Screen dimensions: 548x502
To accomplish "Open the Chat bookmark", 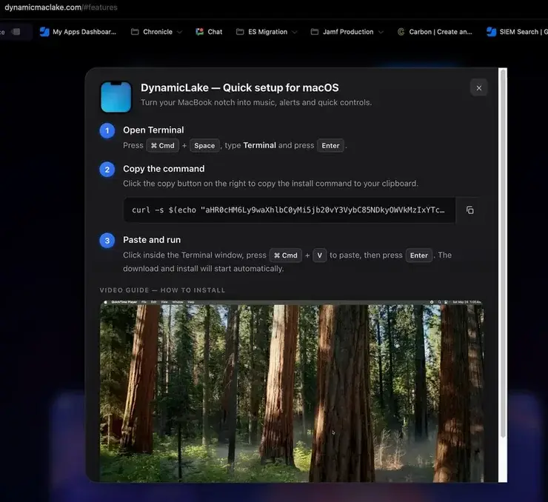I will pos(209,32).
